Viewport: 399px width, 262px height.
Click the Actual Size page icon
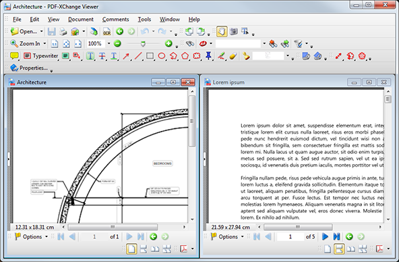[55, 44]
